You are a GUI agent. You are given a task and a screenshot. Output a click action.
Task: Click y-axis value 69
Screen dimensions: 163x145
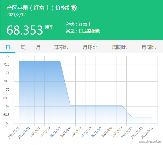8,106
